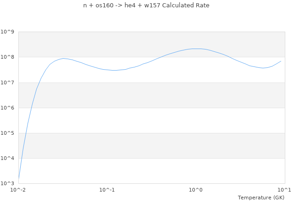Select the 10^6 y-axis tick label
The image size is (294, 220).
click(7, 108)
